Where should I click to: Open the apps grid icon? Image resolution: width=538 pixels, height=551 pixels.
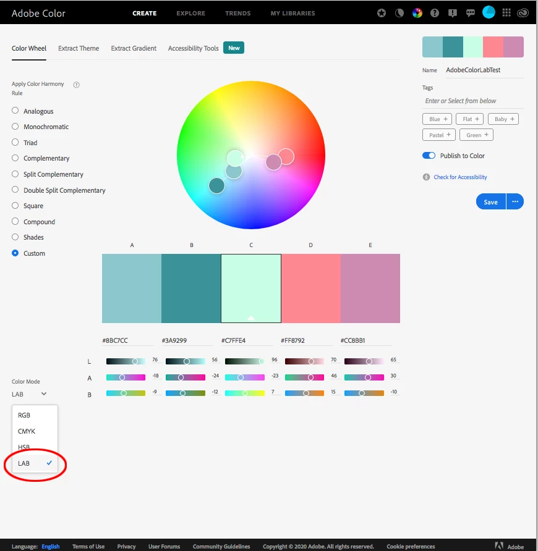[506, 13]
